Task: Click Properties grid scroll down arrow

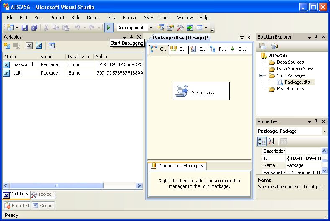Action: [x=324, y=170]
